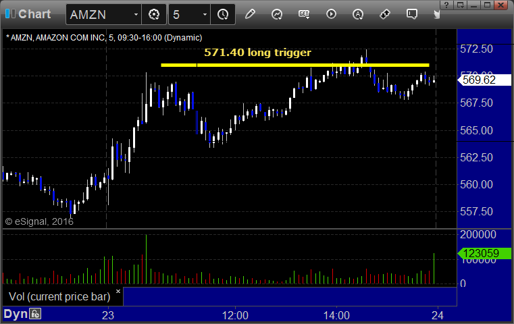
Task: Click the 562.50 price axis label
Action: click(x=476, y=157)
